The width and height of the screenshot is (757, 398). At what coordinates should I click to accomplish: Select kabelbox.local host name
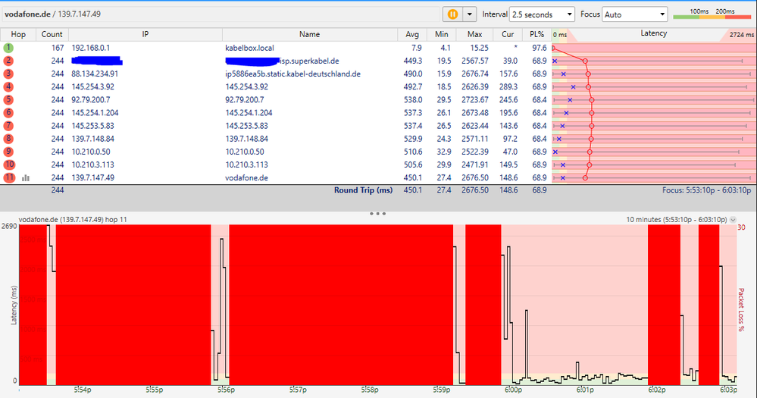pos(249,48)
